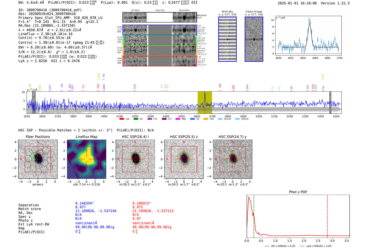Click red match score 0.975
Image resolution: width=368 pixels, height=250 pixels.
click(137, 207)
